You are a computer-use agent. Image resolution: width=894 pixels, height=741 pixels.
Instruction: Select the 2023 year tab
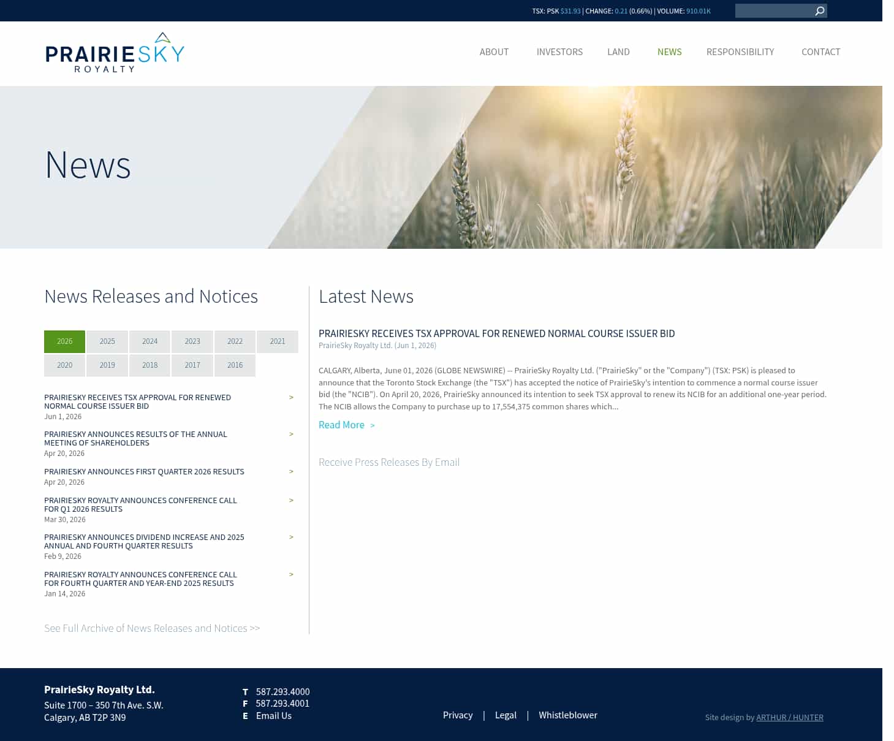coord(192,341)
